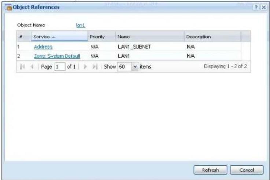Select the LAN1_SUBNET name cell
Screen dimensions: 270x180
pos(134,47)
